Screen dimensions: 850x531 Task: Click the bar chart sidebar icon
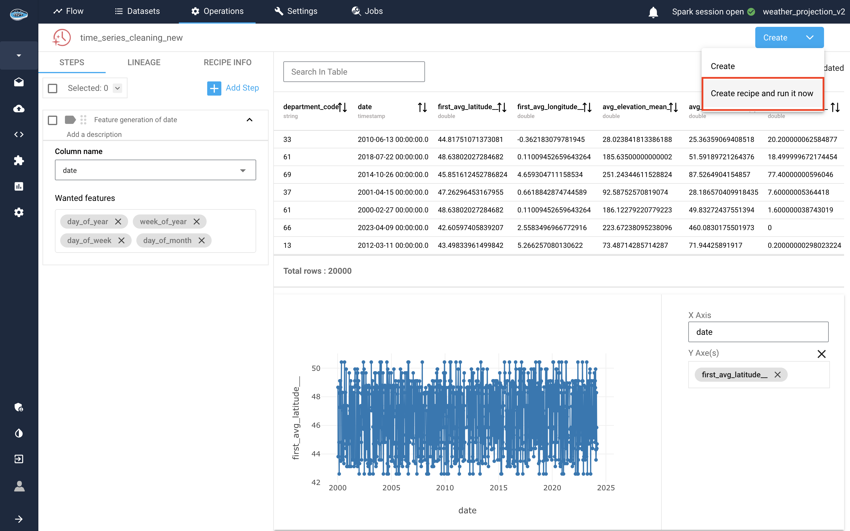19,186
